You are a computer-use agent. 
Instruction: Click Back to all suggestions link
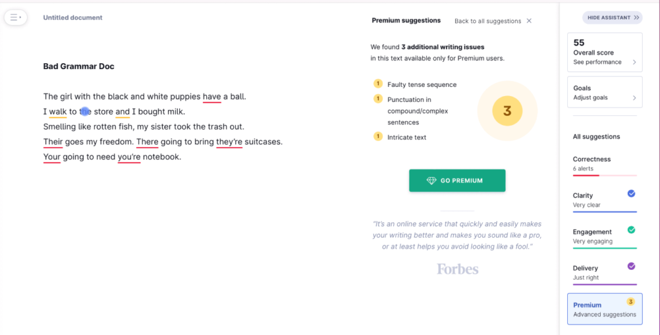[x=487, y=21]
